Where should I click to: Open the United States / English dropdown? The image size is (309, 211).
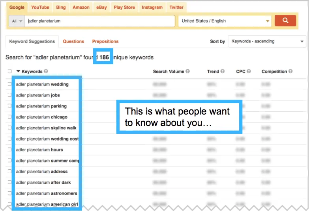point(225,21)
